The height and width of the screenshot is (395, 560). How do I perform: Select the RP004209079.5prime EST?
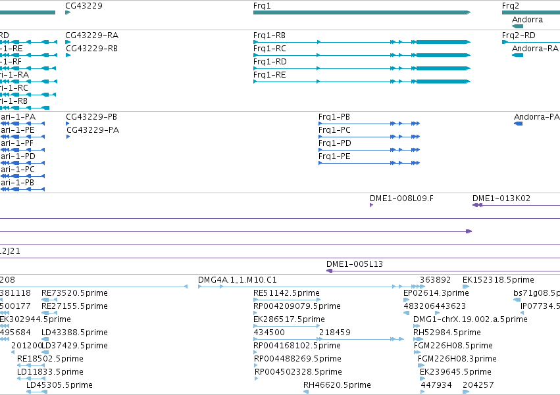pos(255,313)
